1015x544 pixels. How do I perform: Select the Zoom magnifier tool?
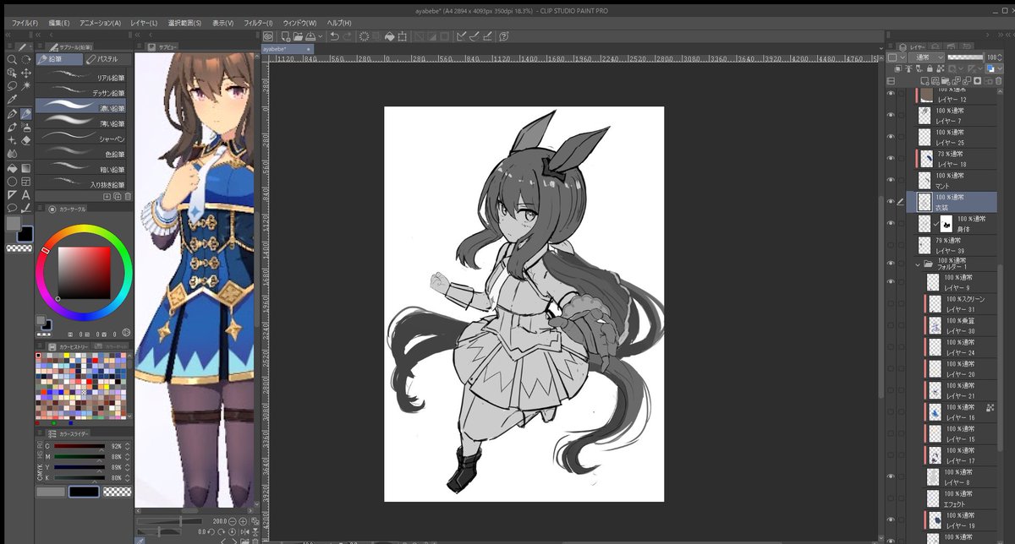[12, 60]
